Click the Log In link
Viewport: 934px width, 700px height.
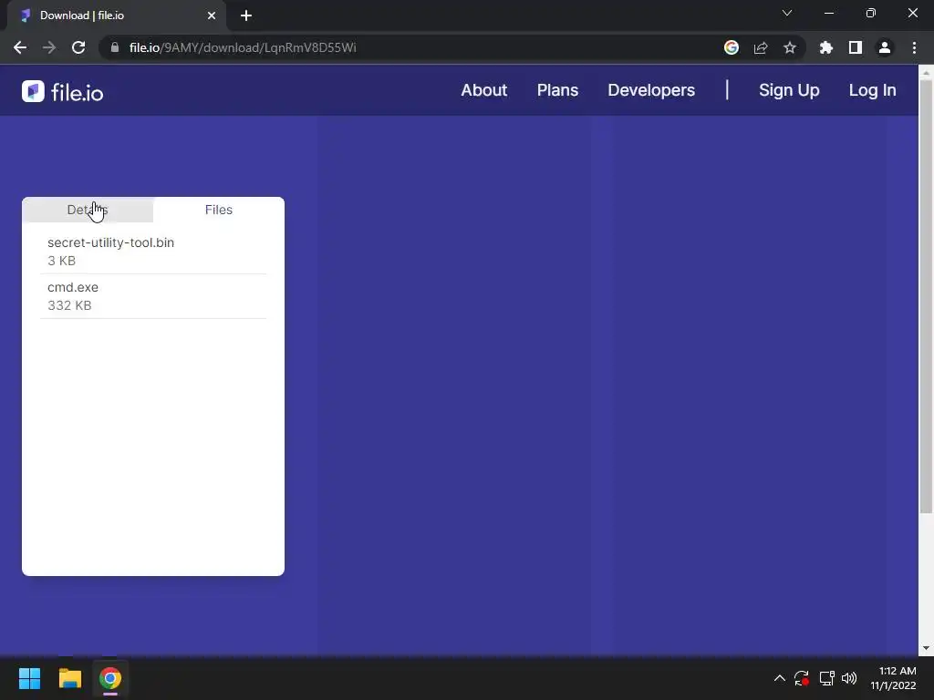tap(873, 90)
